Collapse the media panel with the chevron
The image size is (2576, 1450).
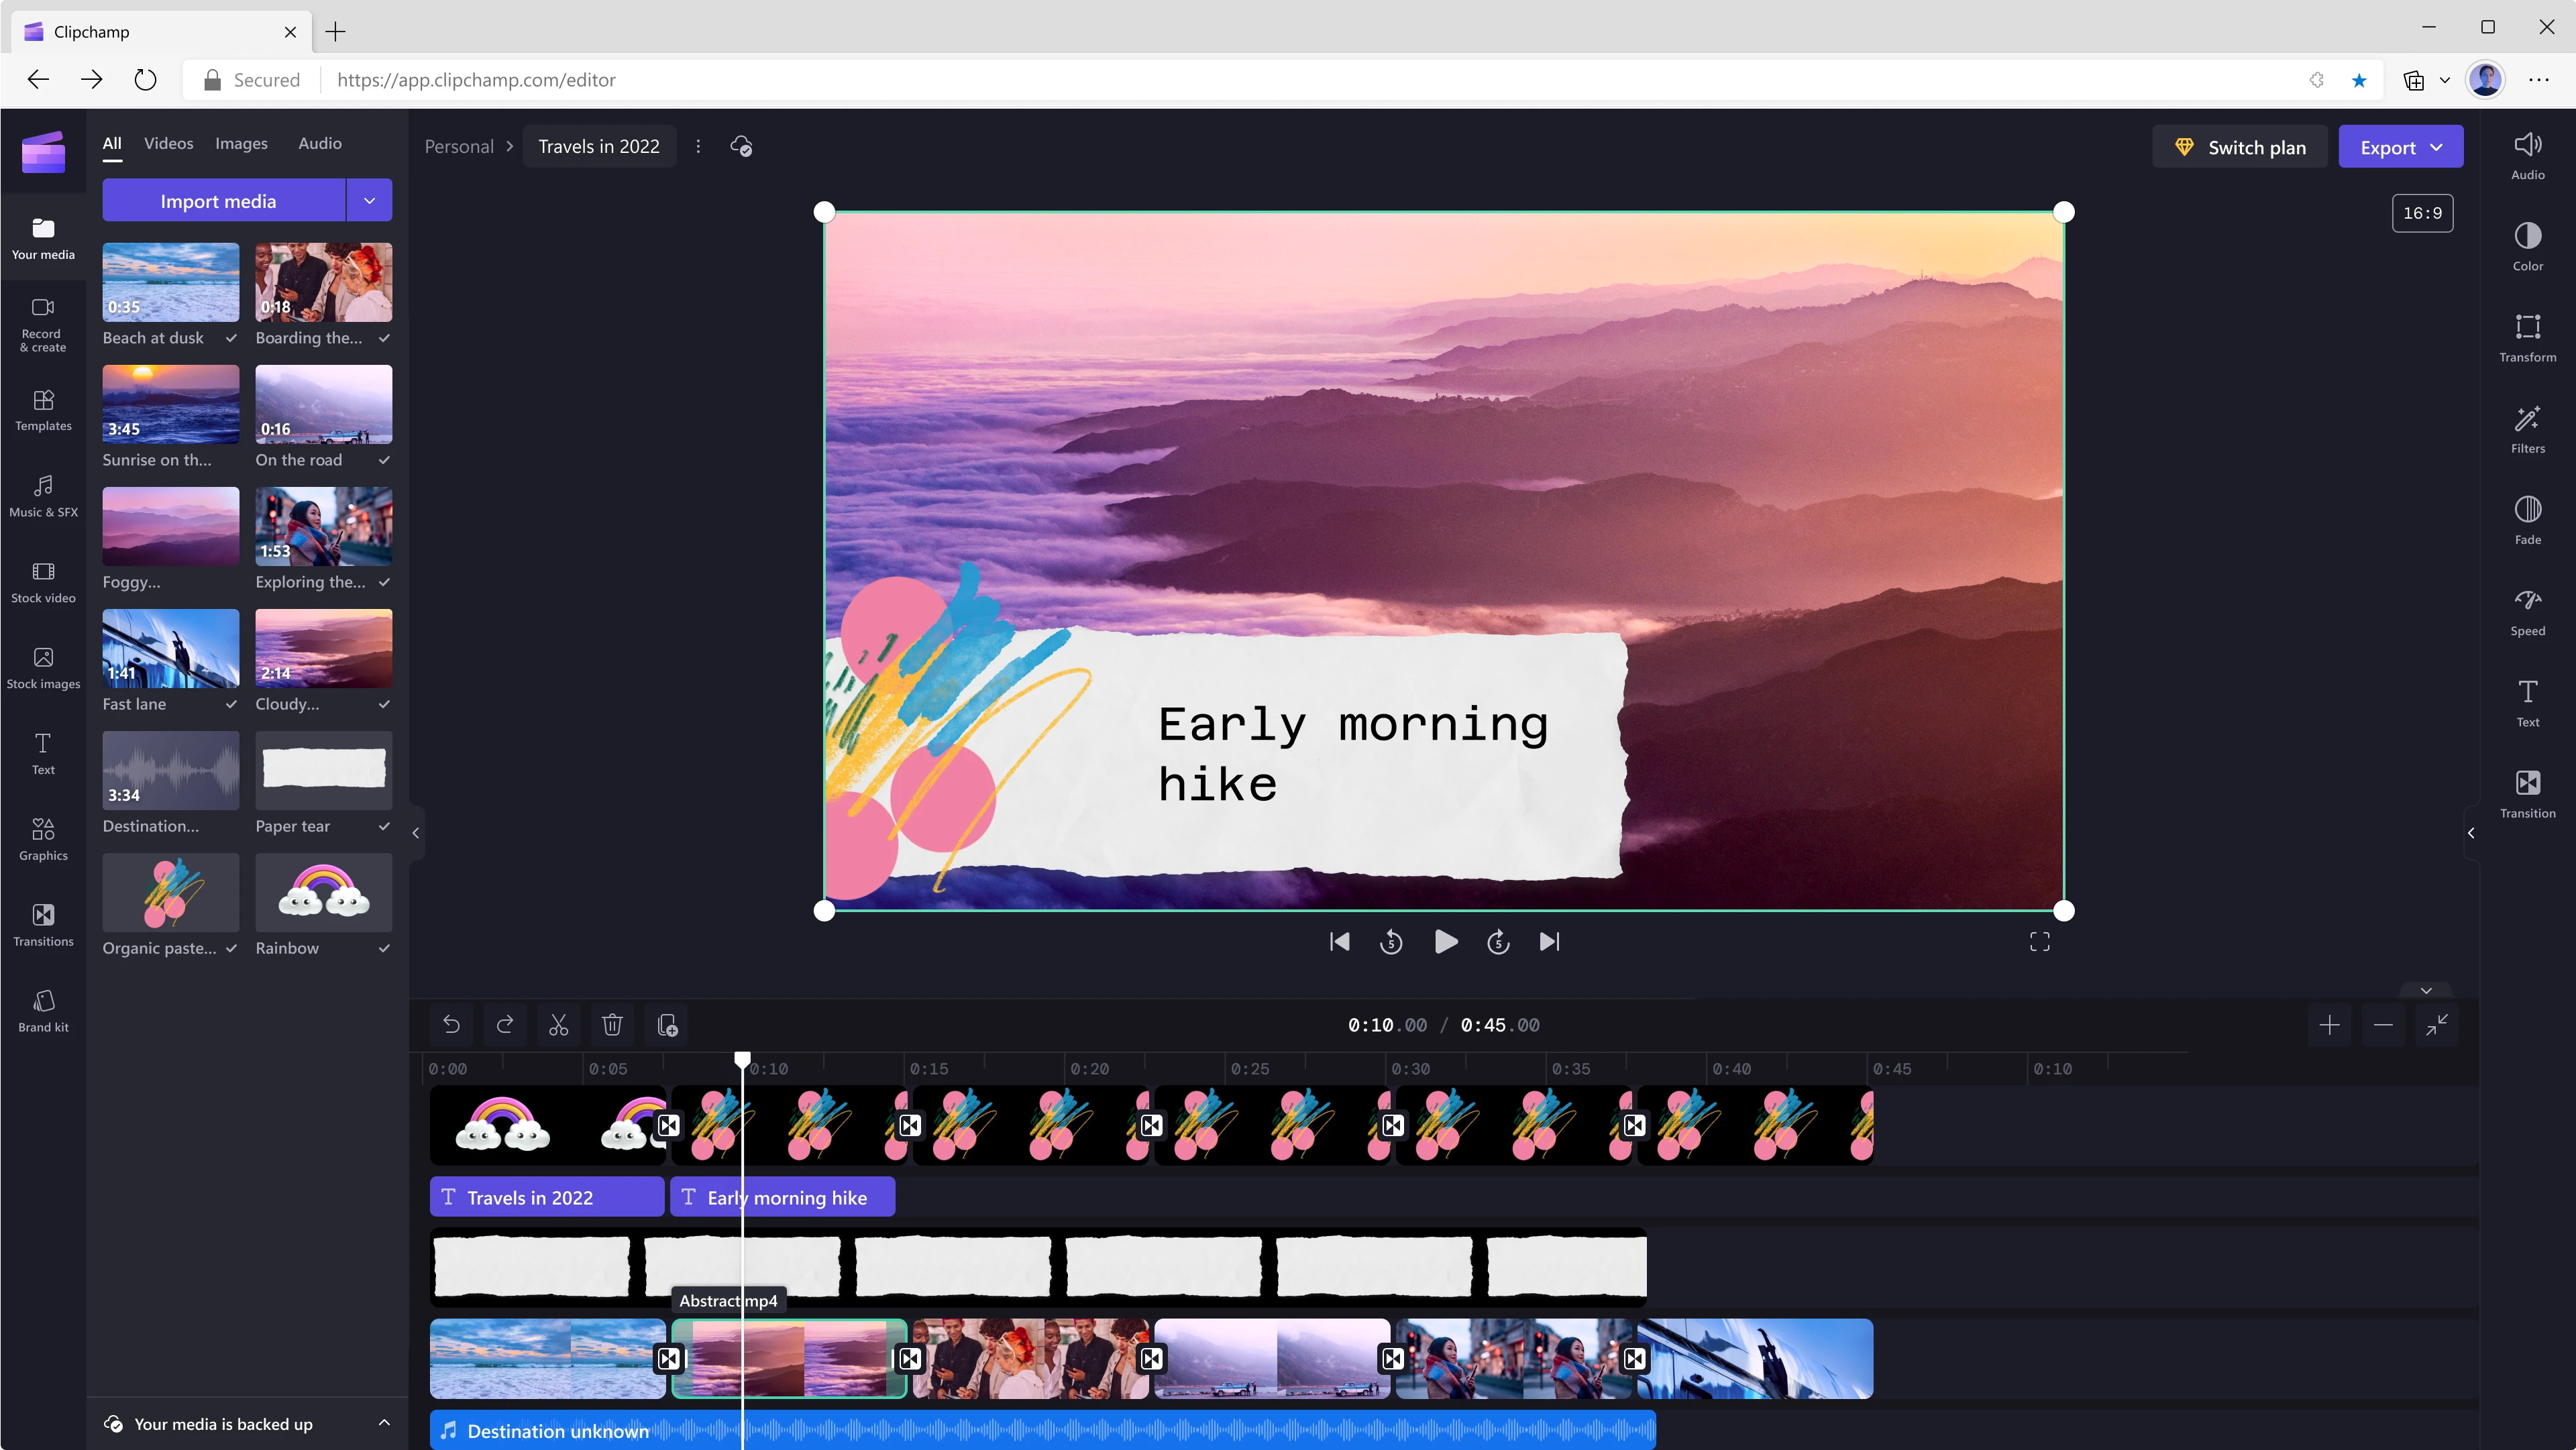click(416, 832)
